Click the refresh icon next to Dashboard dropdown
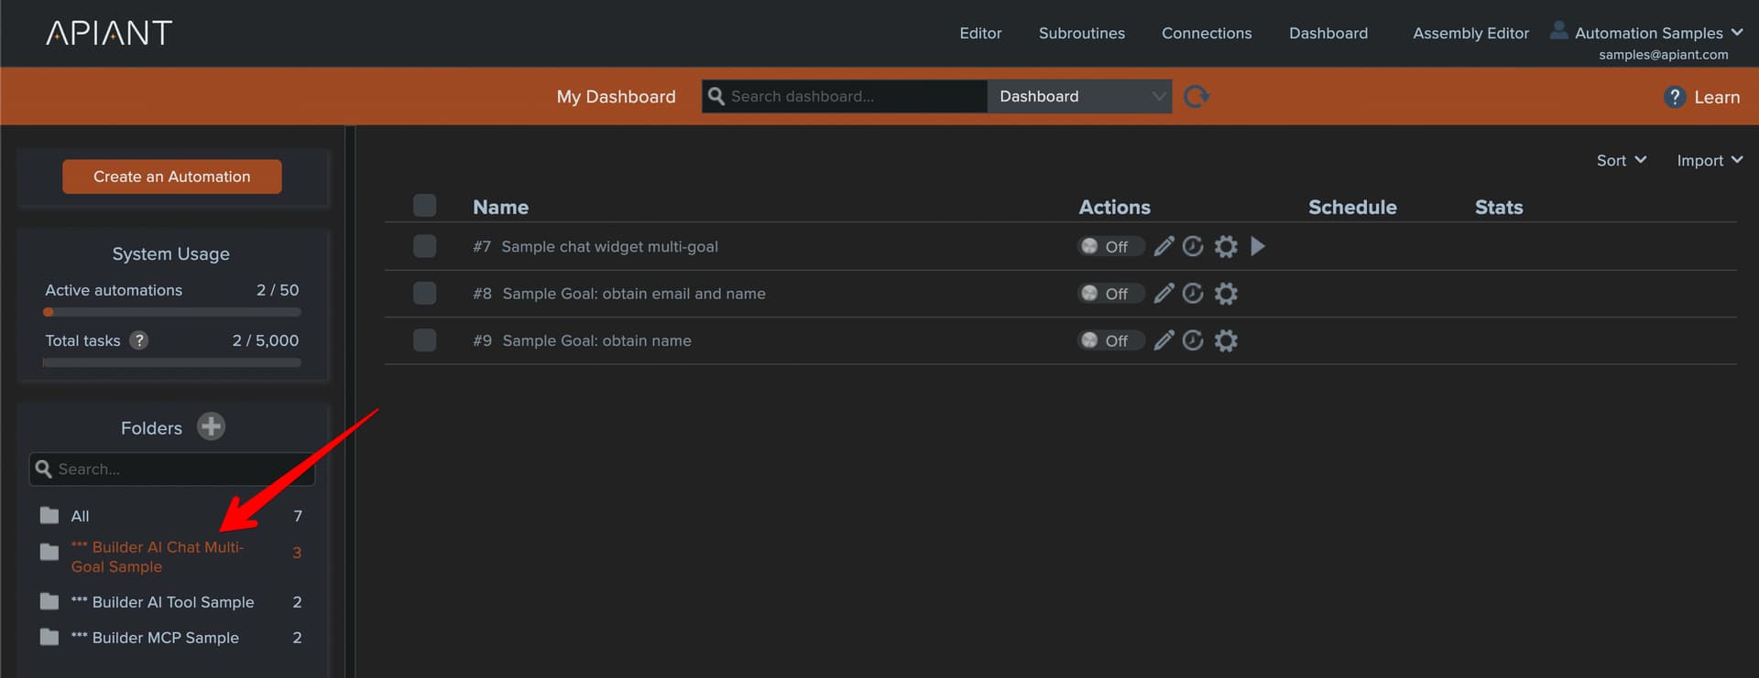Image resolution: width=1759 pixels, height=678 pixels. (x=1196, y=97)
